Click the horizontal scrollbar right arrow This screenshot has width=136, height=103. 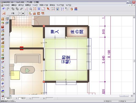132,96
